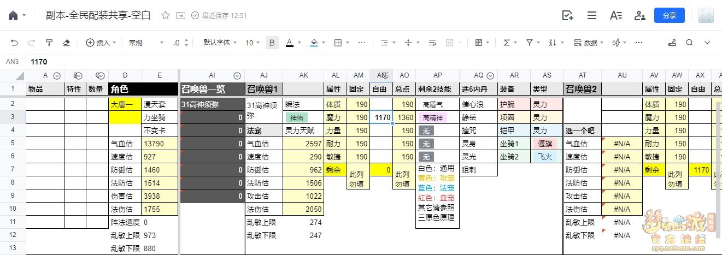
Task: Open horizontal alignment options
Action: (384, 42)
